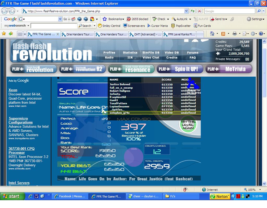This screenshot has height=208, width=267.
Task: Select the xstephen_g74x score row
Action: coord(151,113)
